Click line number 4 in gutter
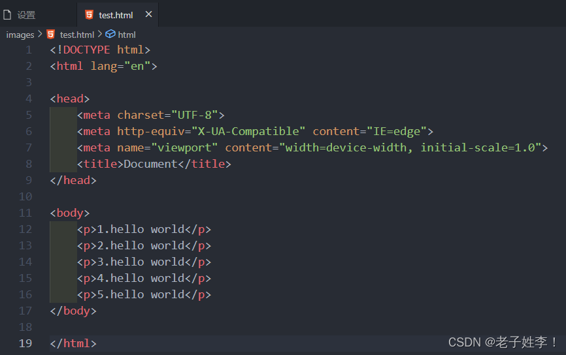Viewport: 566px width, 355px height. point(29,99)
